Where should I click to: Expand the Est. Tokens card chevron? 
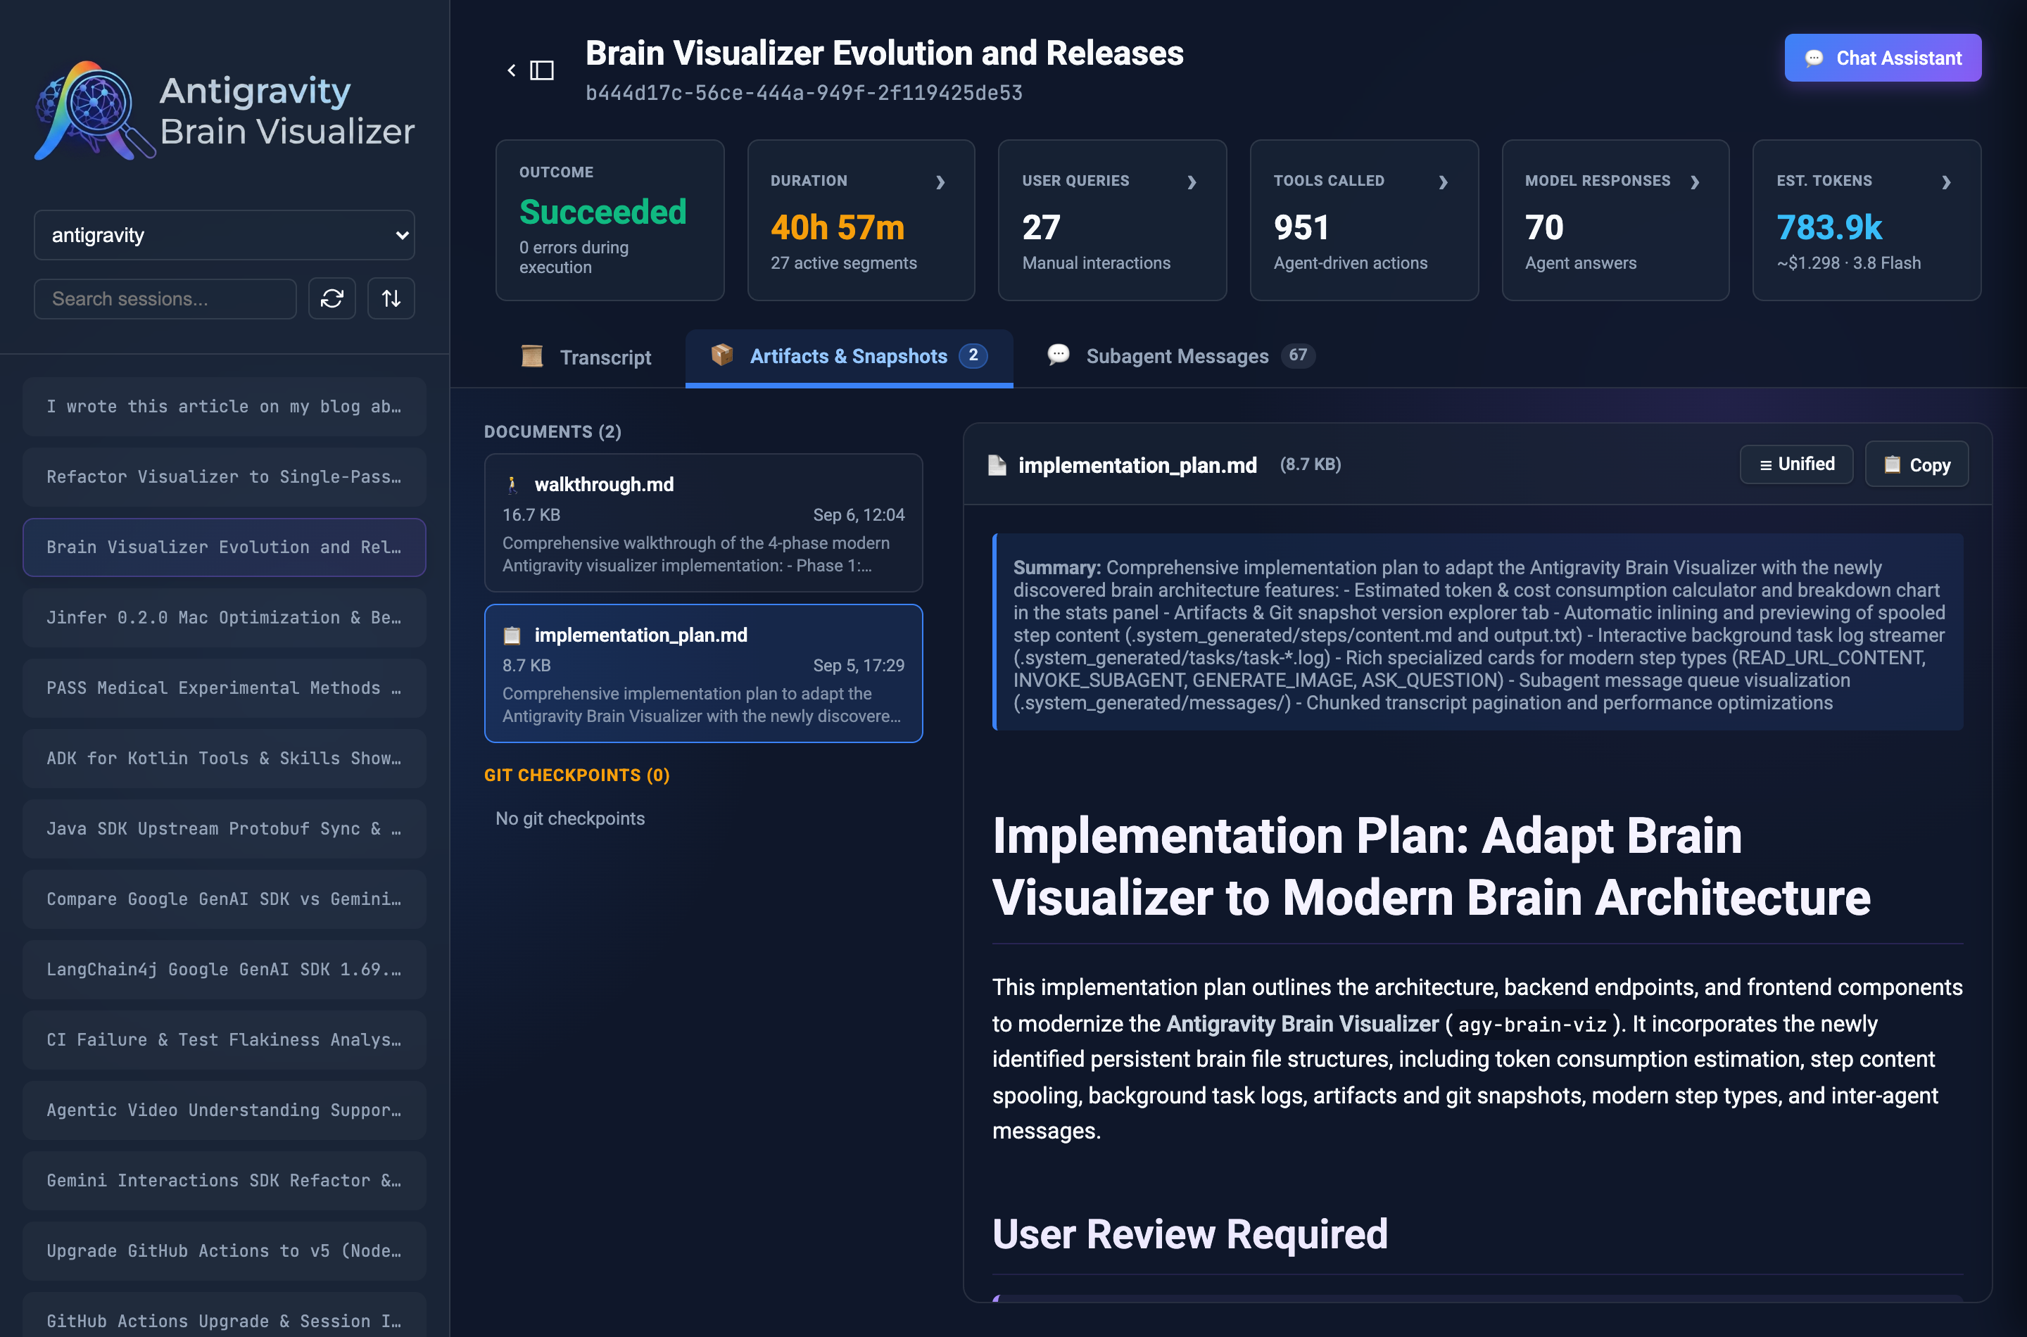pos(1947,182)
